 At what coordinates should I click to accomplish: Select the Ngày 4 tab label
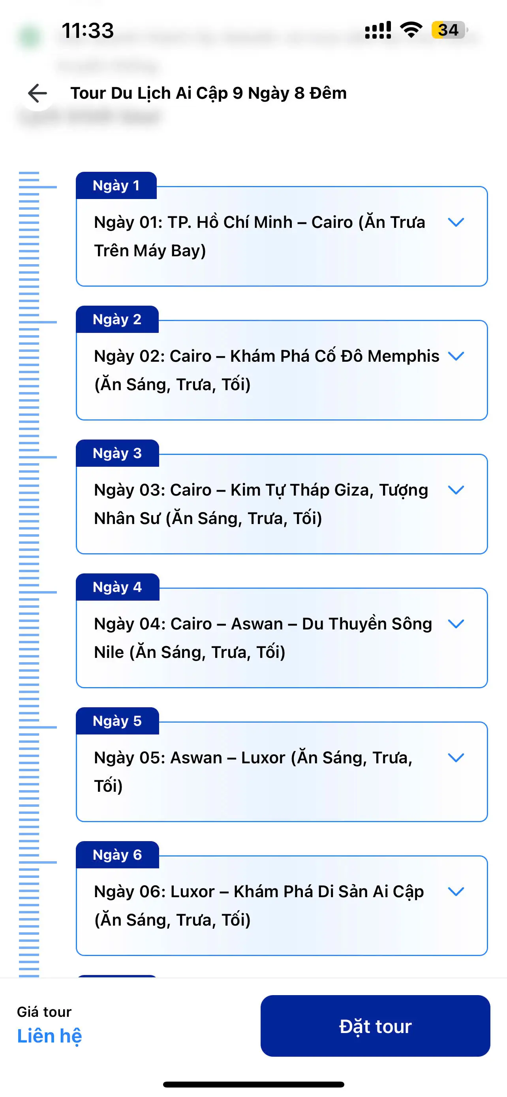pos(117,587)
